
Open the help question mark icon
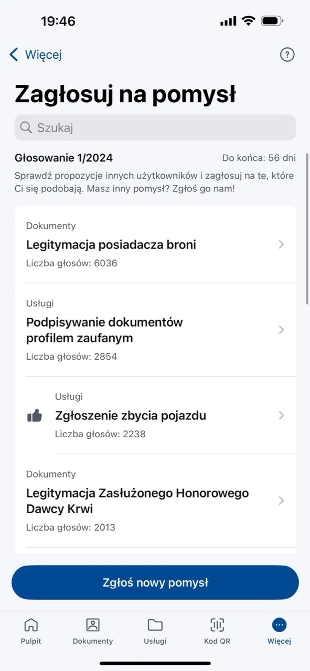click(287, 55)
